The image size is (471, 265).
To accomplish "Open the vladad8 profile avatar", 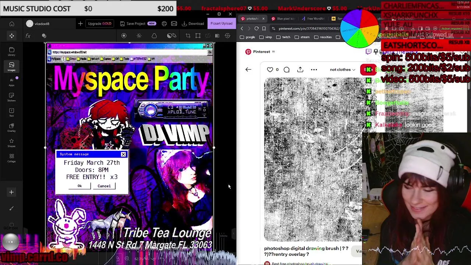I will 30,24.
